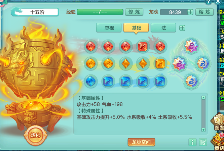
Task: Click the attributes panel scroll down arrow
Action: click(203, 130)
